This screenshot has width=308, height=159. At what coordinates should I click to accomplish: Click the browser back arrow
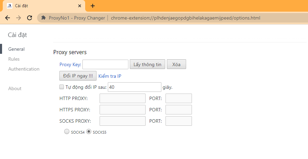[8, 18]
